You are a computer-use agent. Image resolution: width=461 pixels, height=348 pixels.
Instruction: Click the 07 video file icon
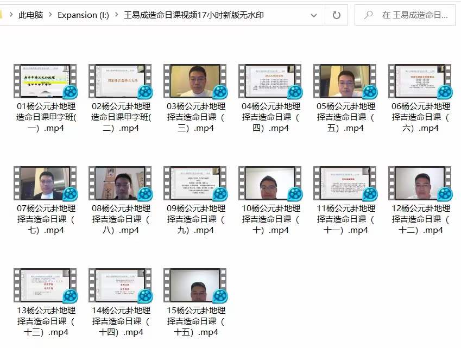45,184
